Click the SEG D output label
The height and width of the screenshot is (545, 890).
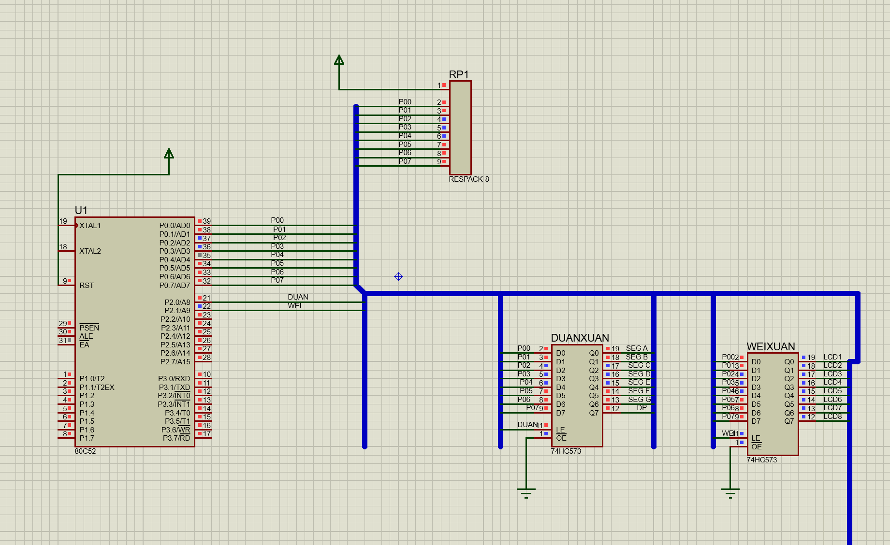click(639, 374)
